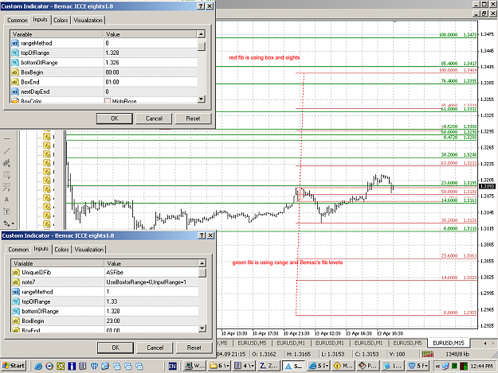The width and height of the screenshot is (498, 373).
Task: Open Internet Explorer from quick launch
Action: pos(38,366)
